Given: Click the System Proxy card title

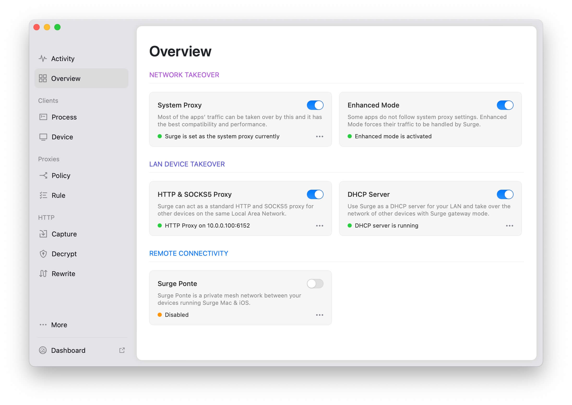Looking at the screenshot, I should 180,105.
